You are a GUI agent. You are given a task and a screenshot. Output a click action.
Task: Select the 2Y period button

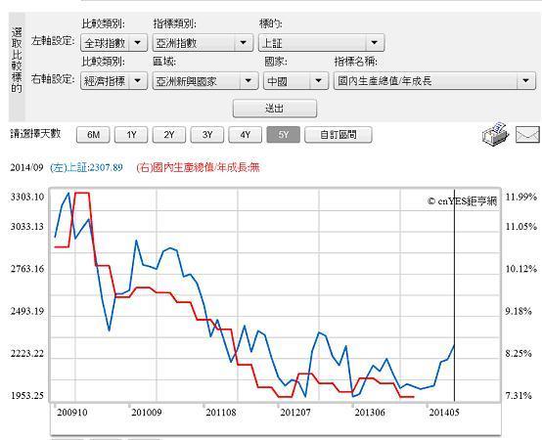[x=169, y=134]
